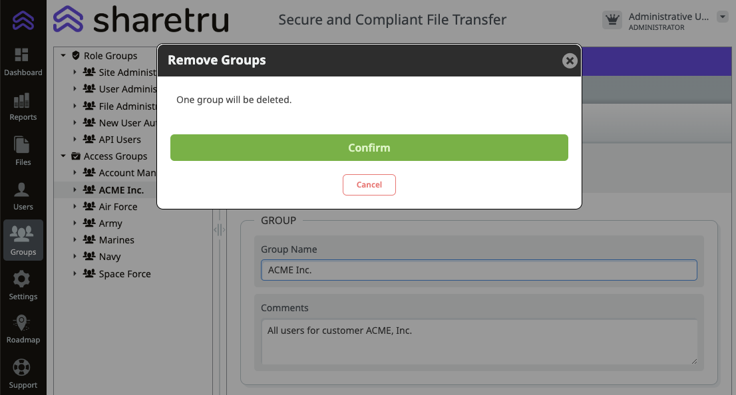Screen dimensions: 736x395
Task: Click the Marines group icon
Action: [x=89, y=239]
